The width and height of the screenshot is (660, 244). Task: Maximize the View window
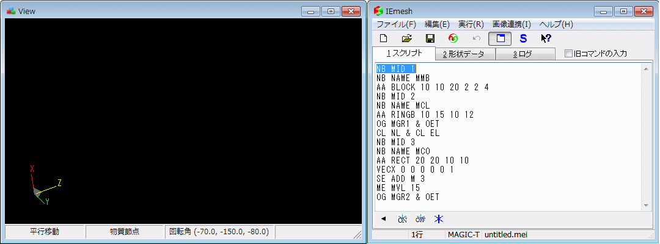pyautogui.click(x=331, y=12)
